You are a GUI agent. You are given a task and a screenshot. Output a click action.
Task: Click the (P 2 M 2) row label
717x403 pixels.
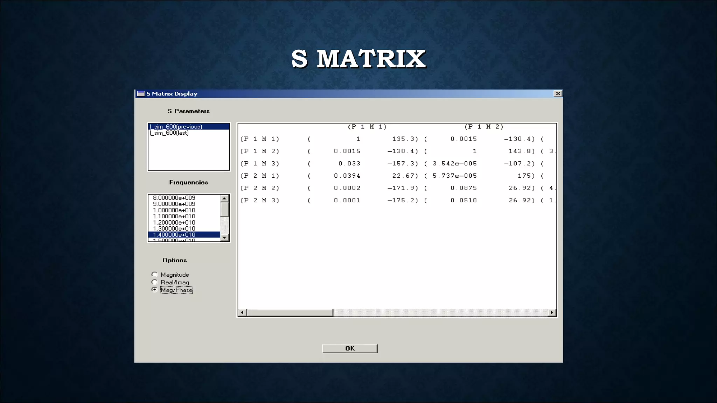point(260,188)
